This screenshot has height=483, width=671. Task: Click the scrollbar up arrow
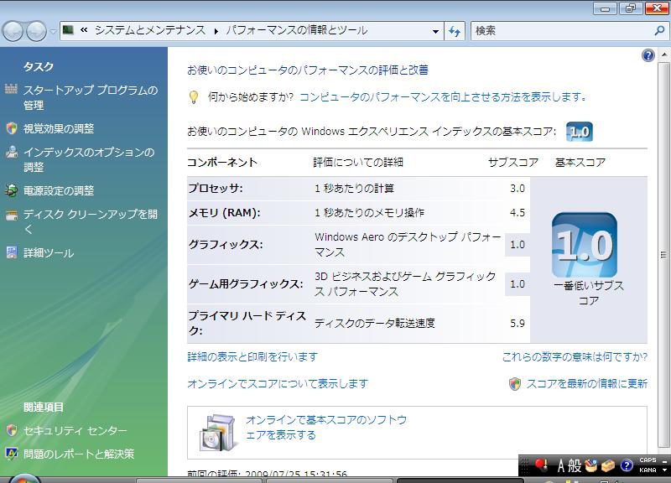click(x=663, y=55)
